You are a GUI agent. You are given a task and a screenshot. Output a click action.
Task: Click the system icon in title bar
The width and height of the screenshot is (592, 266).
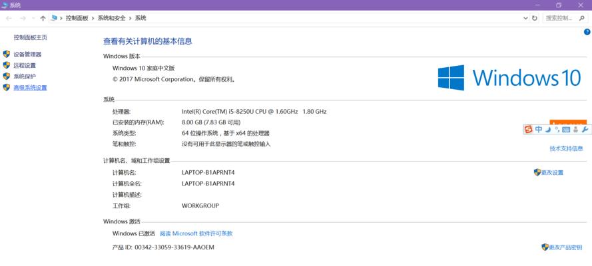[x=5, y=5]
